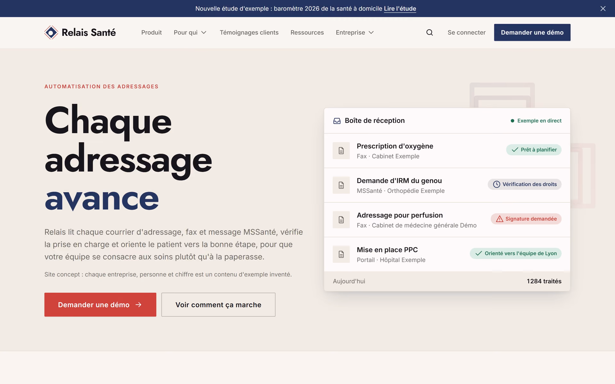Click Fax · Cabinet de médecine générale Démo
615x384 pixels.
point(416,225)
